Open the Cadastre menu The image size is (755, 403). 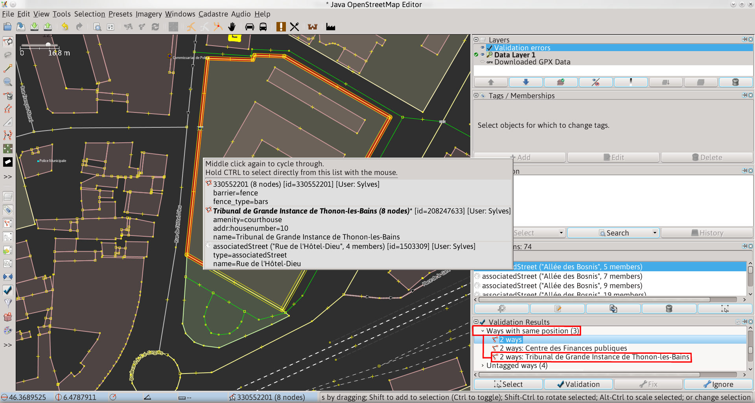[213, 14]
